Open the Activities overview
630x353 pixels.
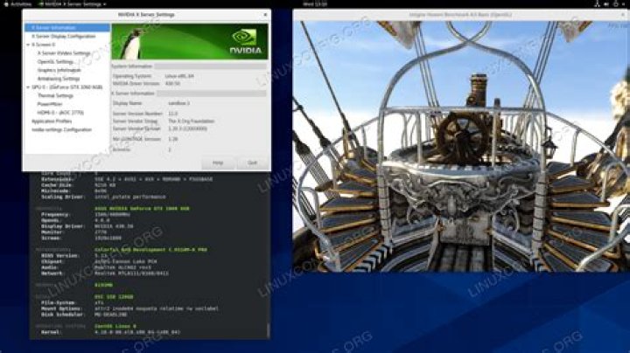18,4
